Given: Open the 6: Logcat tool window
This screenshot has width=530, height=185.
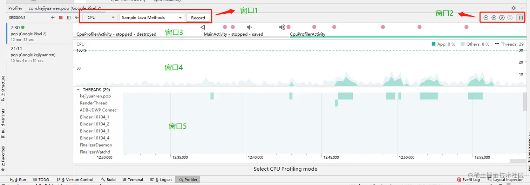Looking at the screenshot, I should [161, 180].
